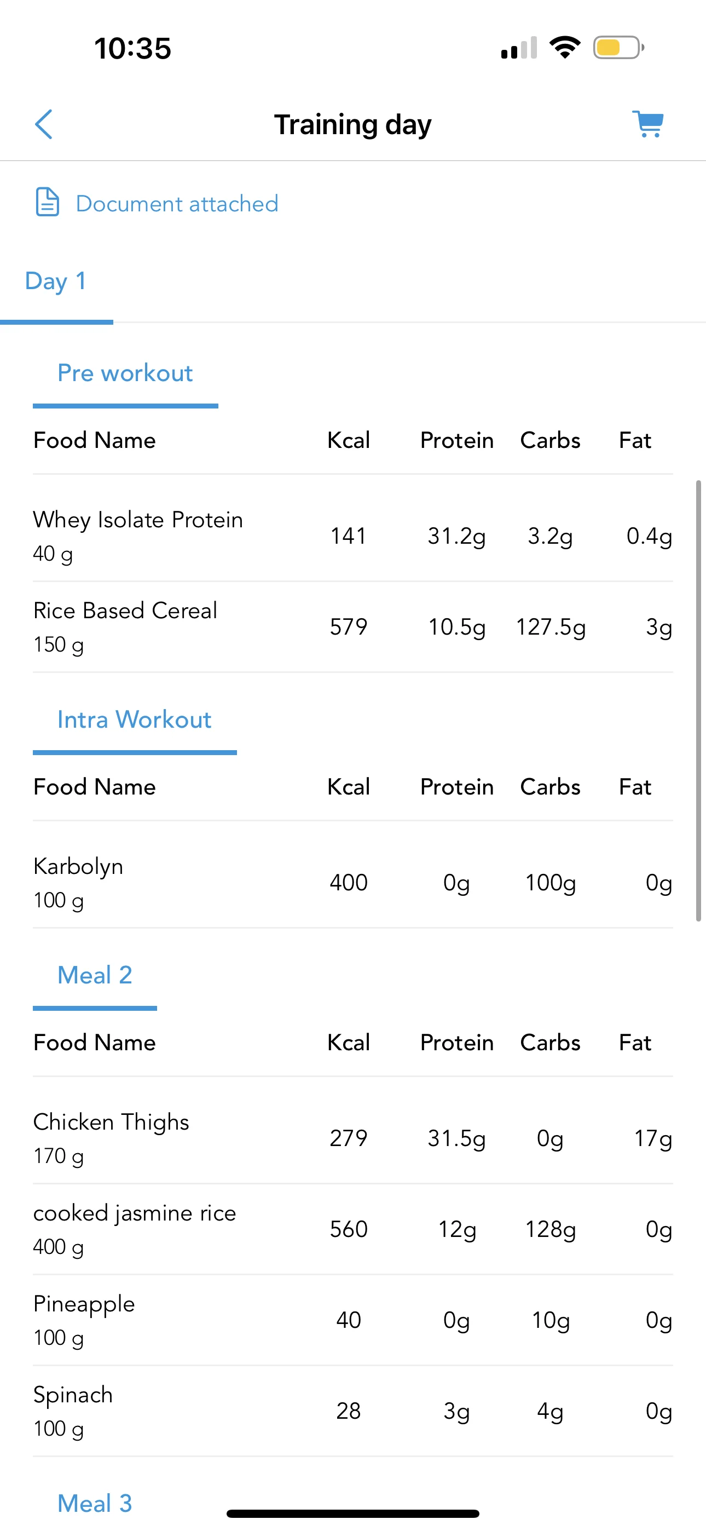Select the Day 1 tab

coord(56,281)
